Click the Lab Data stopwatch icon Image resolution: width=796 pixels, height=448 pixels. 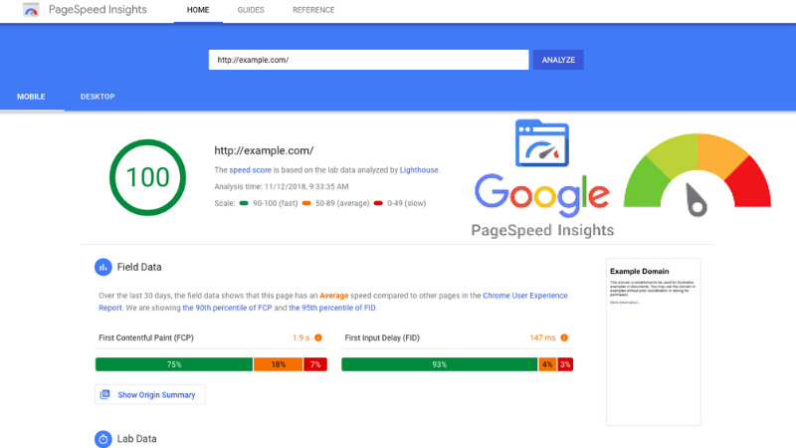pyautogui.click(x=103, y=439)
